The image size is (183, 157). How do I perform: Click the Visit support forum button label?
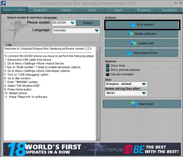pos(145,53)
